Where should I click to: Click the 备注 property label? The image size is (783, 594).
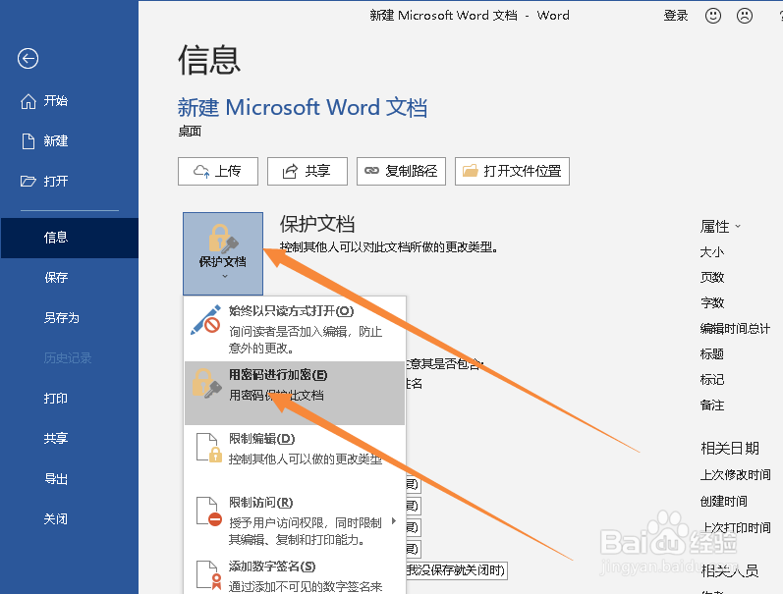(711, 405)
